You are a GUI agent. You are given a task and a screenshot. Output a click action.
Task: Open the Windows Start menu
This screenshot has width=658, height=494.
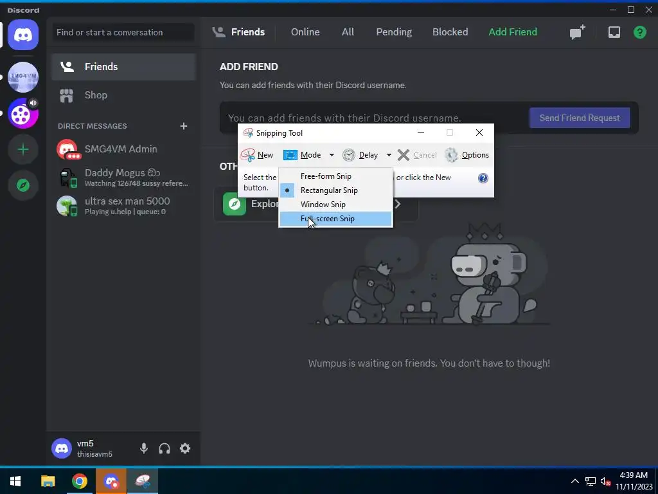15,481
